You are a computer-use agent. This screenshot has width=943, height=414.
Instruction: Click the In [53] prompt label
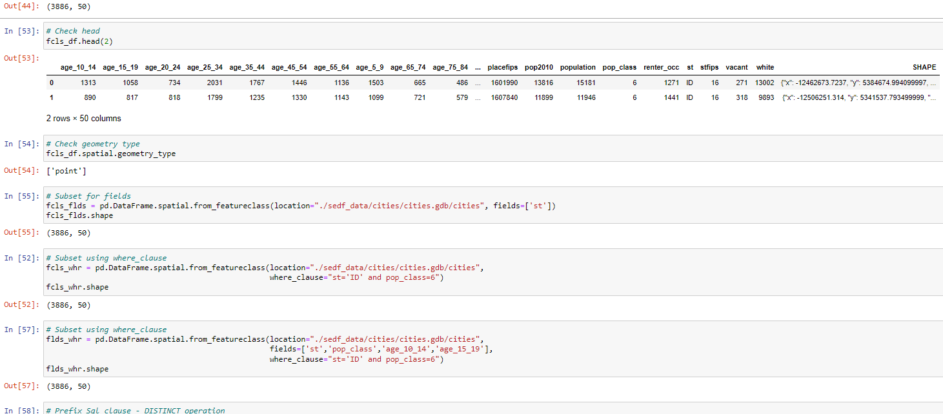19,31
